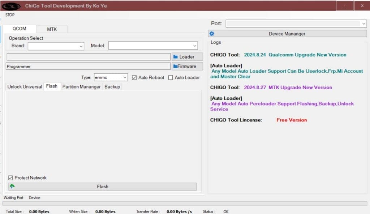The width and height of the screenshot is (370, 214).
Task: Click the Programmer path input field
Action: pos(88,67)
